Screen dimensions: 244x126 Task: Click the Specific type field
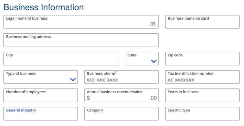point(202,114)
